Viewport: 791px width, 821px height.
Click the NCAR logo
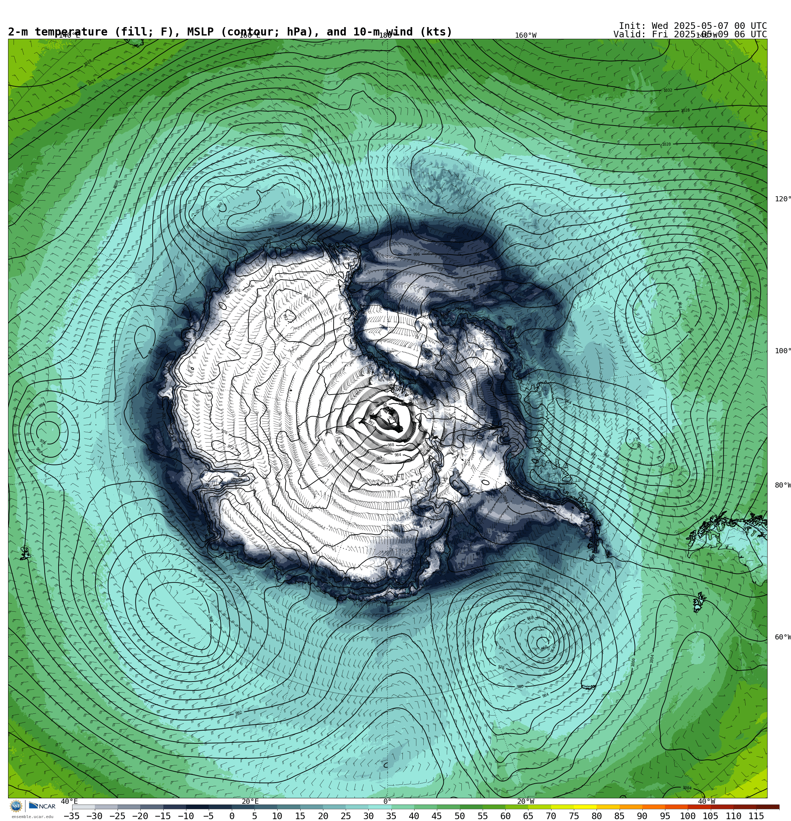(42, 806)
